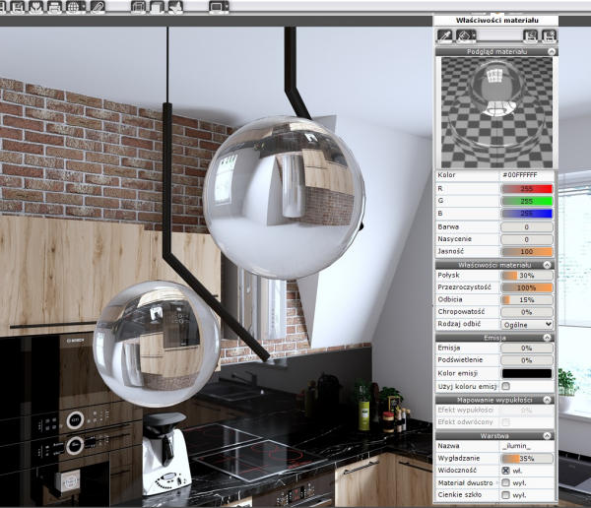Image resolution: width=591 pixels, height=508 pixels.
Task: Click the material preview sphere thumbnail
Action: 496,112
